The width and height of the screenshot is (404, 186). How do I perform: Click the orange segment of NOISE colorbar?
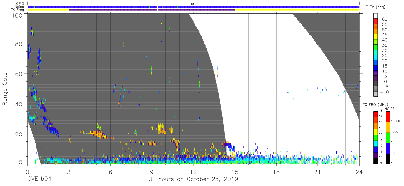click(388, 127)
